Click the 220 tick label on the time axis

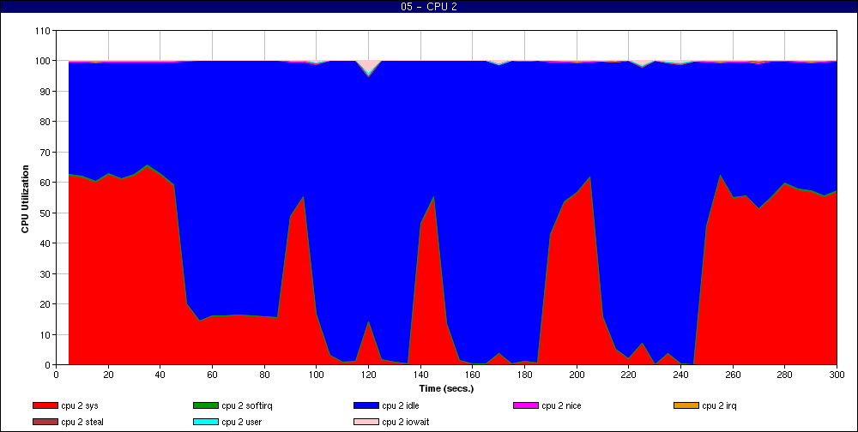pos(629,375)
